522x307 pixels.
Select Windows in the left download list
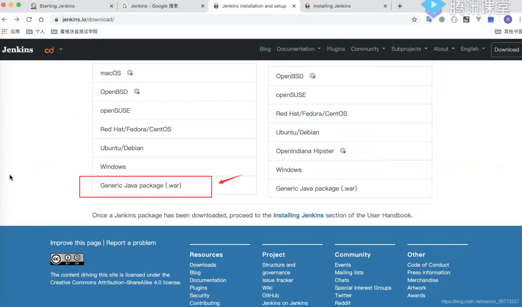pos(174,167)
